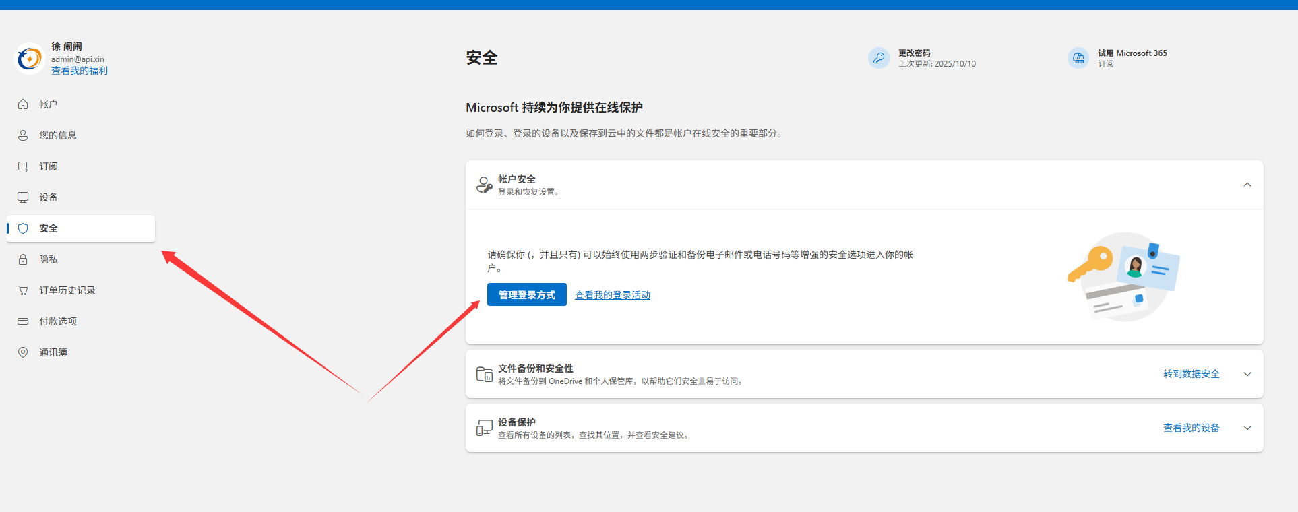The width and height of the screenshot is (1298, 512).
Task: Open the 查看我的登录活动 link
Action: click(612, 295)
